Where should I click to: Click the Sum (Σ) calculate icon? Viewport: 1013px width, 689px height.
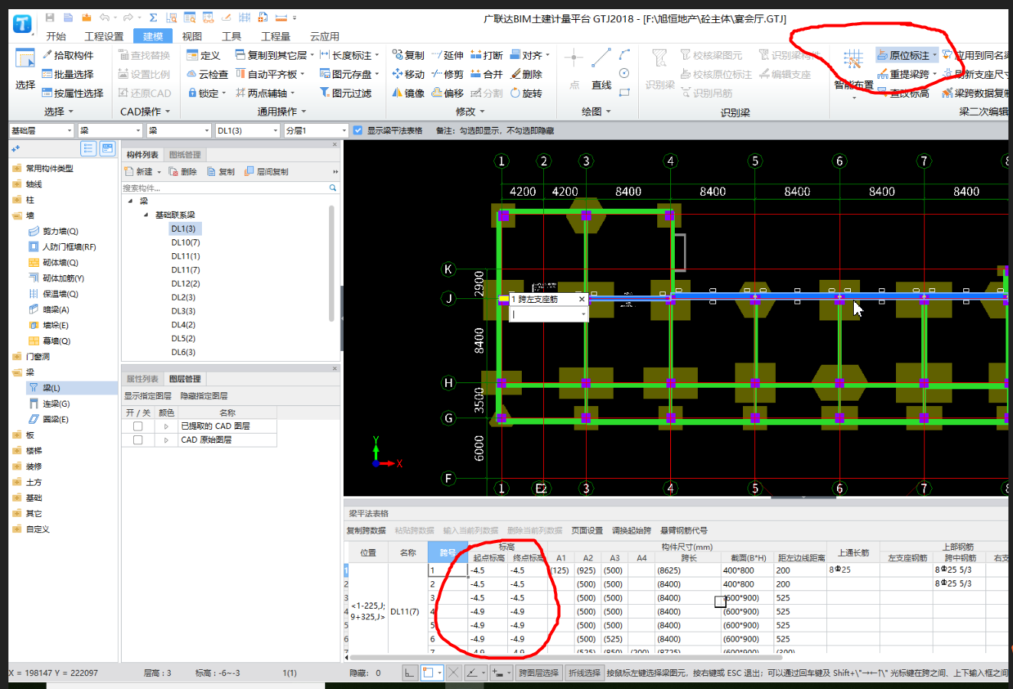point(153,18)
